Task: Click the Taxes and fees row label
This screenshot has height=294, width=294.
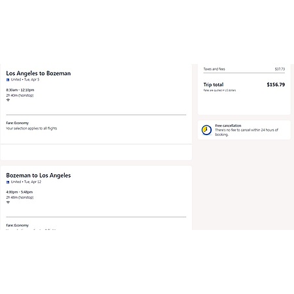Action: (214, 69)
